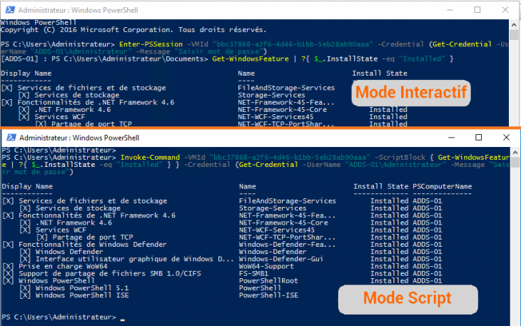Click 'Display Name' header in top window
This screenshot has height=326, width=521.
point(26,73)
